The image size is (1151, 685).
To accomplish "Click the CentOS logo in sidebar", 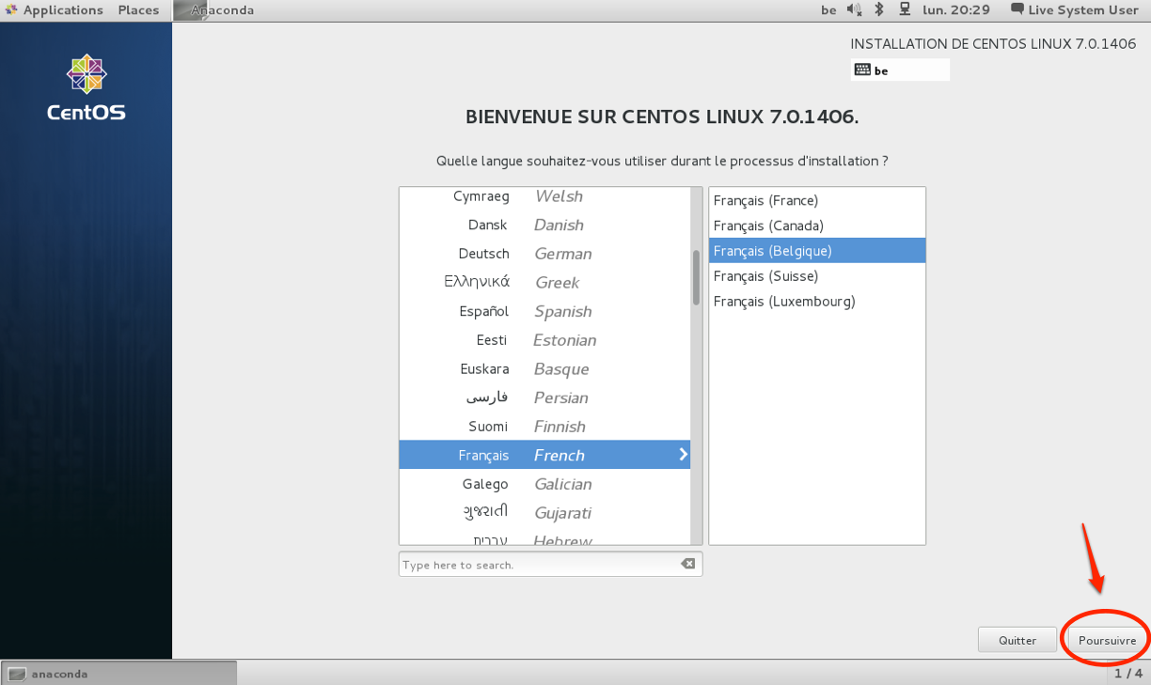I will point(87,87).
